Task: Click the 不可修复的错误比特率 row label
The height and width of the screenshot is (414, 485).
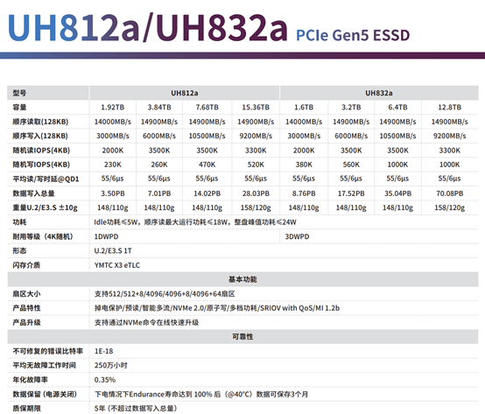Action: pos(48,351)
